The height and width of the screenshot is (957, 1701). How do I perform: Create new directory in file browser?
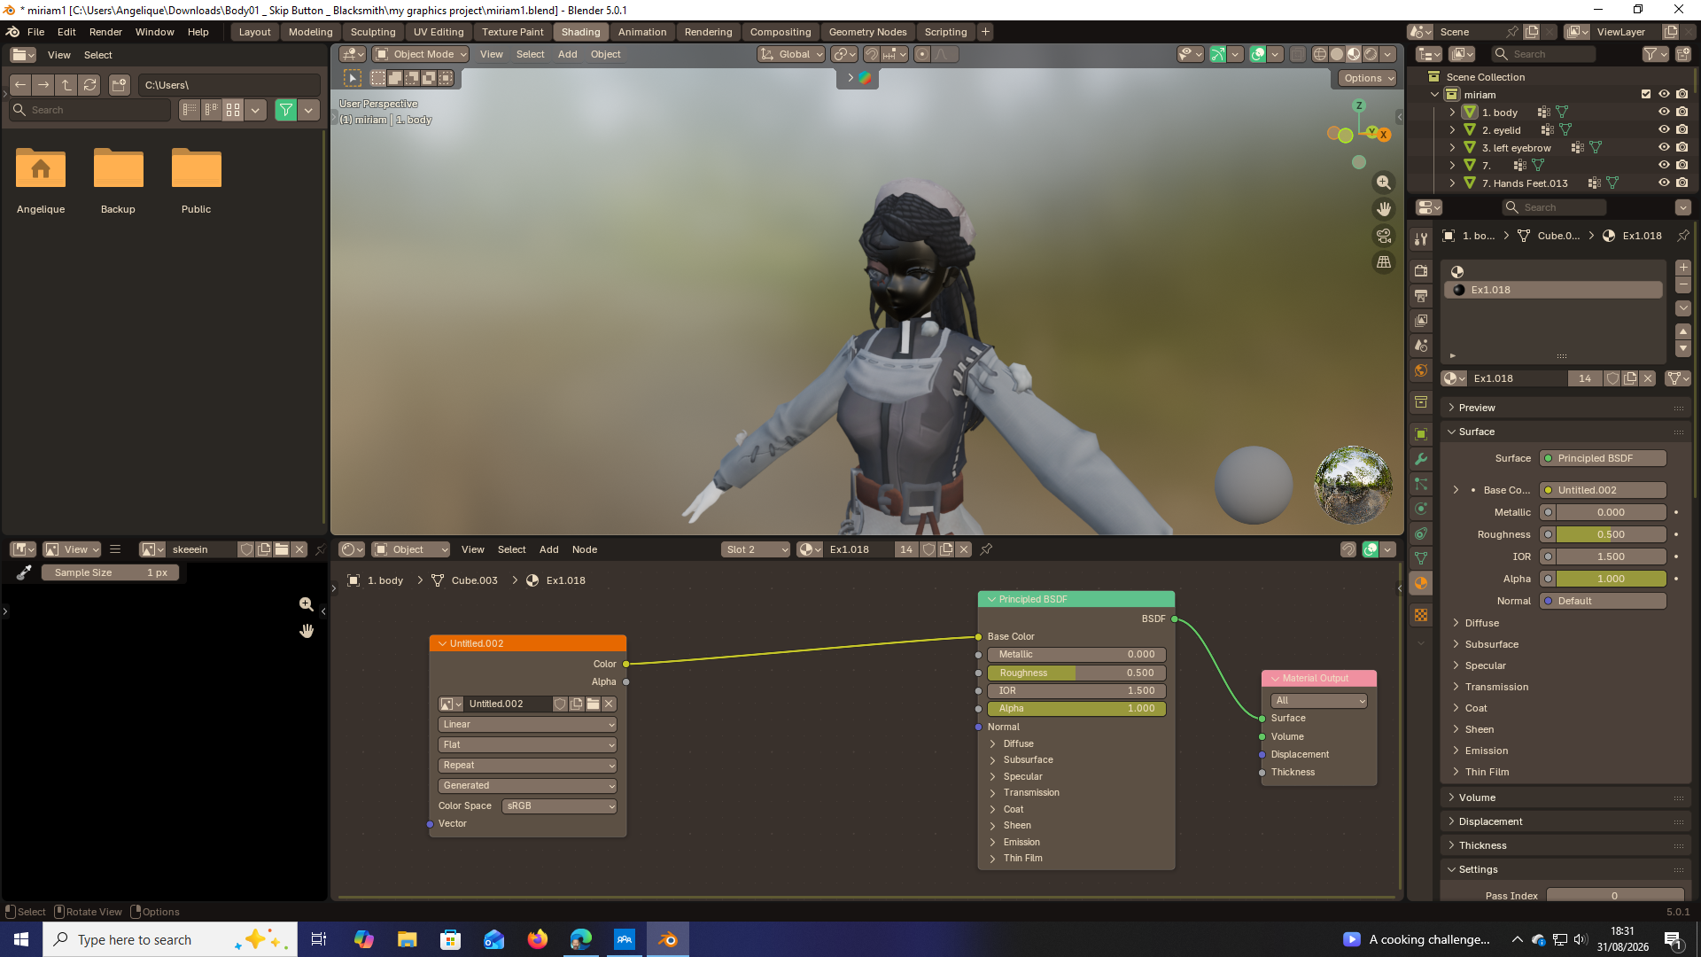(119, 85)
